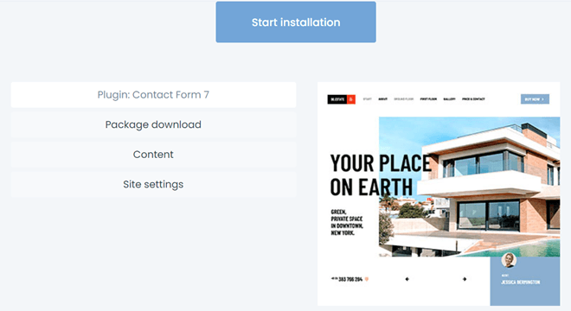Click the right arrow in preview slider

click(x=465, y=279)
